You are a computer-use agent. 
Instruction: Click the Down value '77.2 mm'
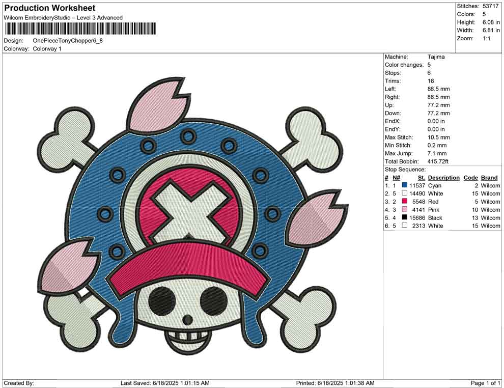point(438,113)
